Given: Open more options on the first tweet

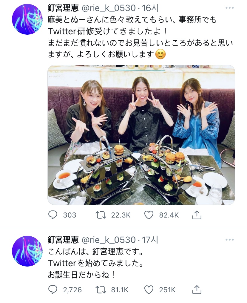Looking at the screenshot, I should click(x=229, y=8).
